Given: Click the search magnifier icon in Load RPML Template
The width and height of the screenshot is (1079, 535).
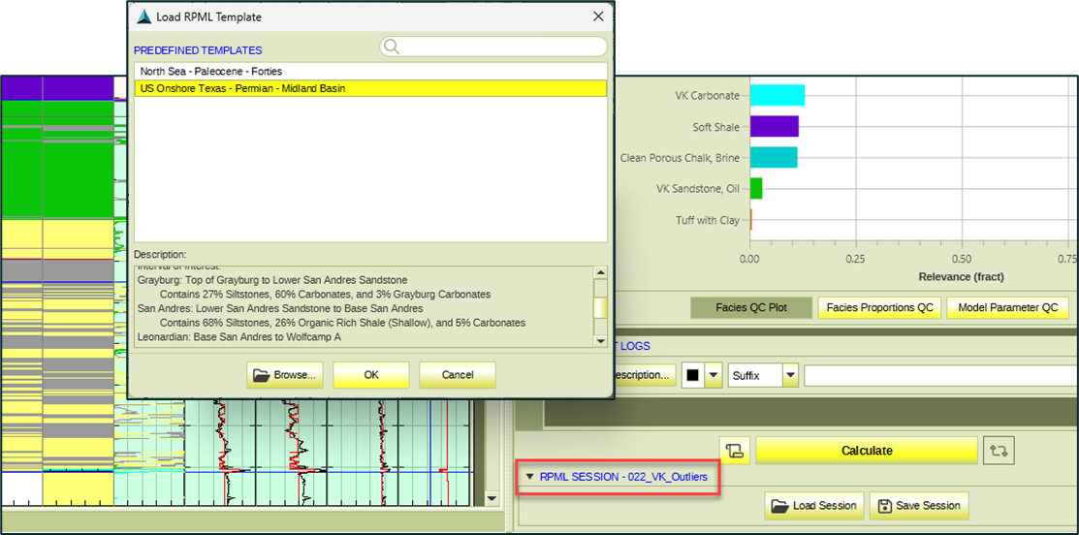Looking at the screenshot, I should tap(392, 47).
